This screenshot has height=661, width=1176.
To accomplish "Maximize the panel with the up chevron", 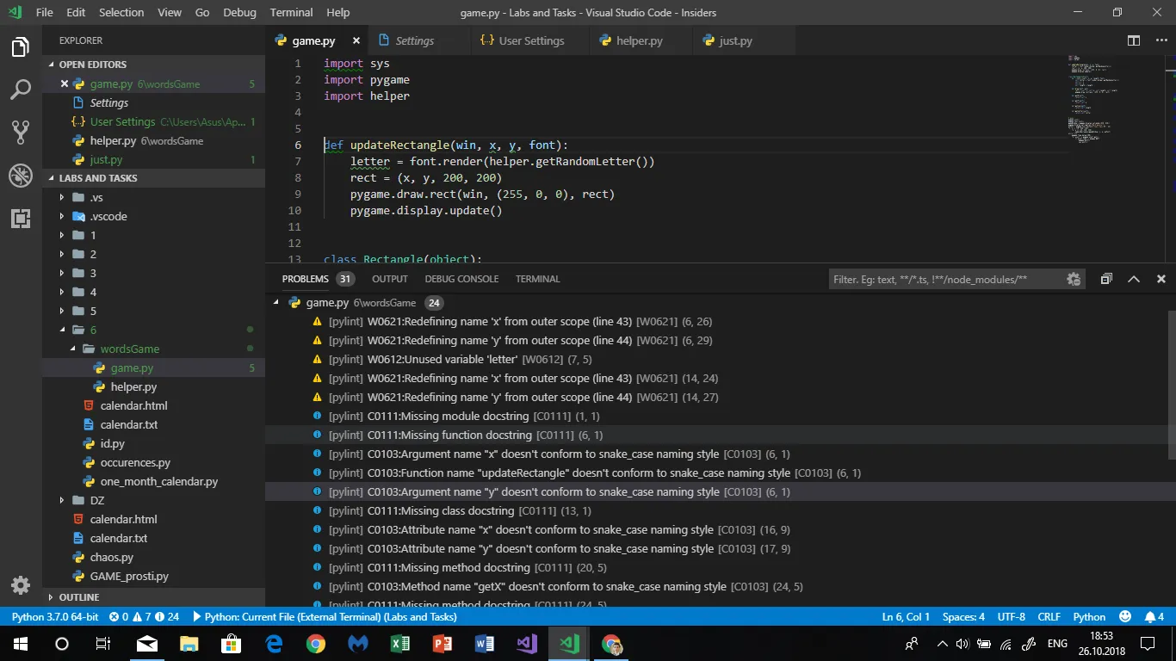I will click(1134, 279).
